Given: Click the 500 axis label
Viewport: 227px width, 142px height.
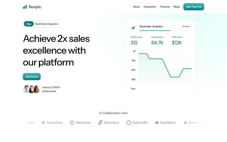Looking at the screenshot, I should click(x=133, y=70).
